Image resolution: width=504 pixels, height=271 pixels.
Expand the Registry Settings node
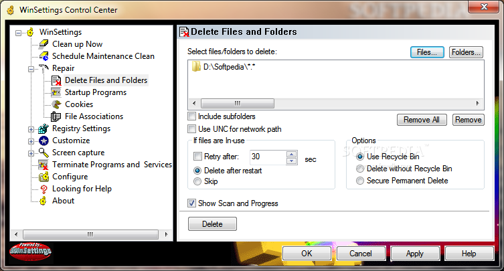[31, 129]
